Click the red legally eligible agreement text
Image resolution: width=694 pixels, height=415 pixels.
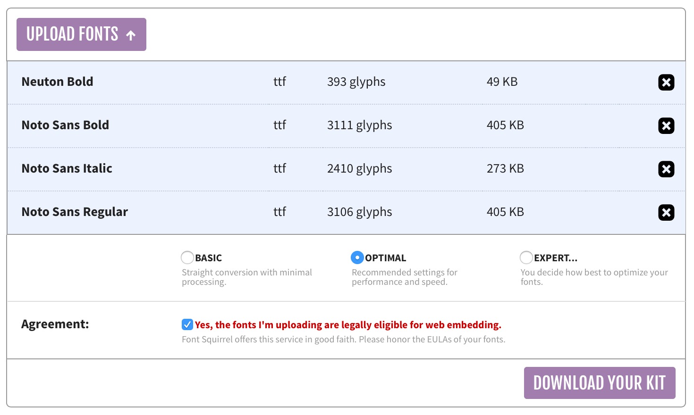pyautogui.click(x=348, y=325)
